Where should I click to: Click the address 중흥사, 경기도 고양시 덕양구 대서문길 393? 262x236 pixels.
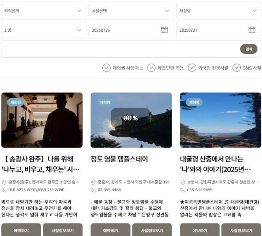[134, 182]
